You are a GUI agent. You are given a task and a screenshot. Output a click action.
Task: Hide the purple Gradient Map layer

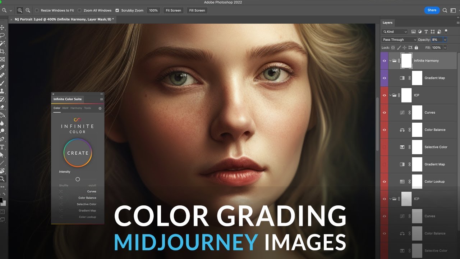pyautogui.click(x=385, y=78)
